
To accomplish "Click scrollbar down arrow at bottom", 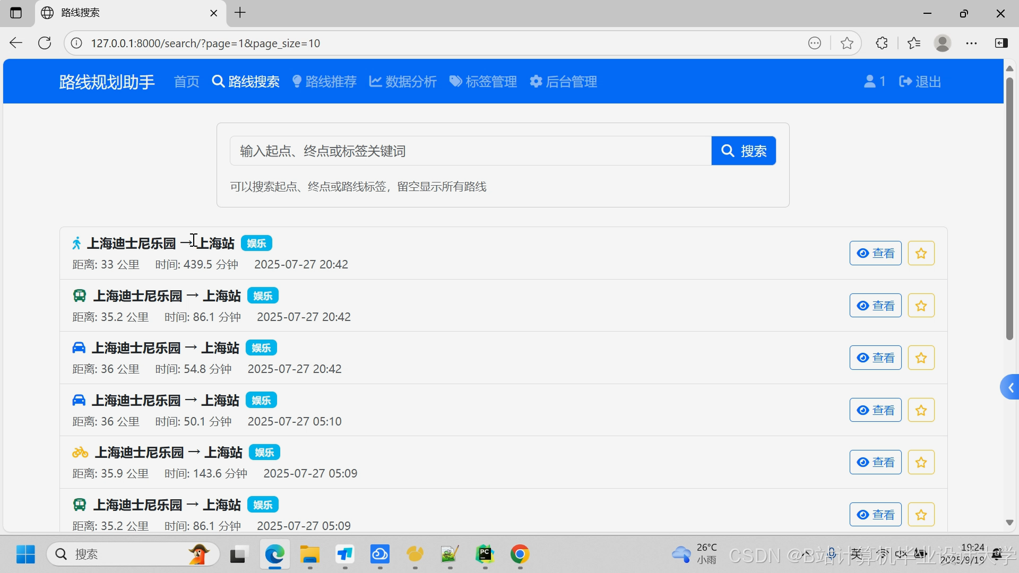I will pos(1009,523).
